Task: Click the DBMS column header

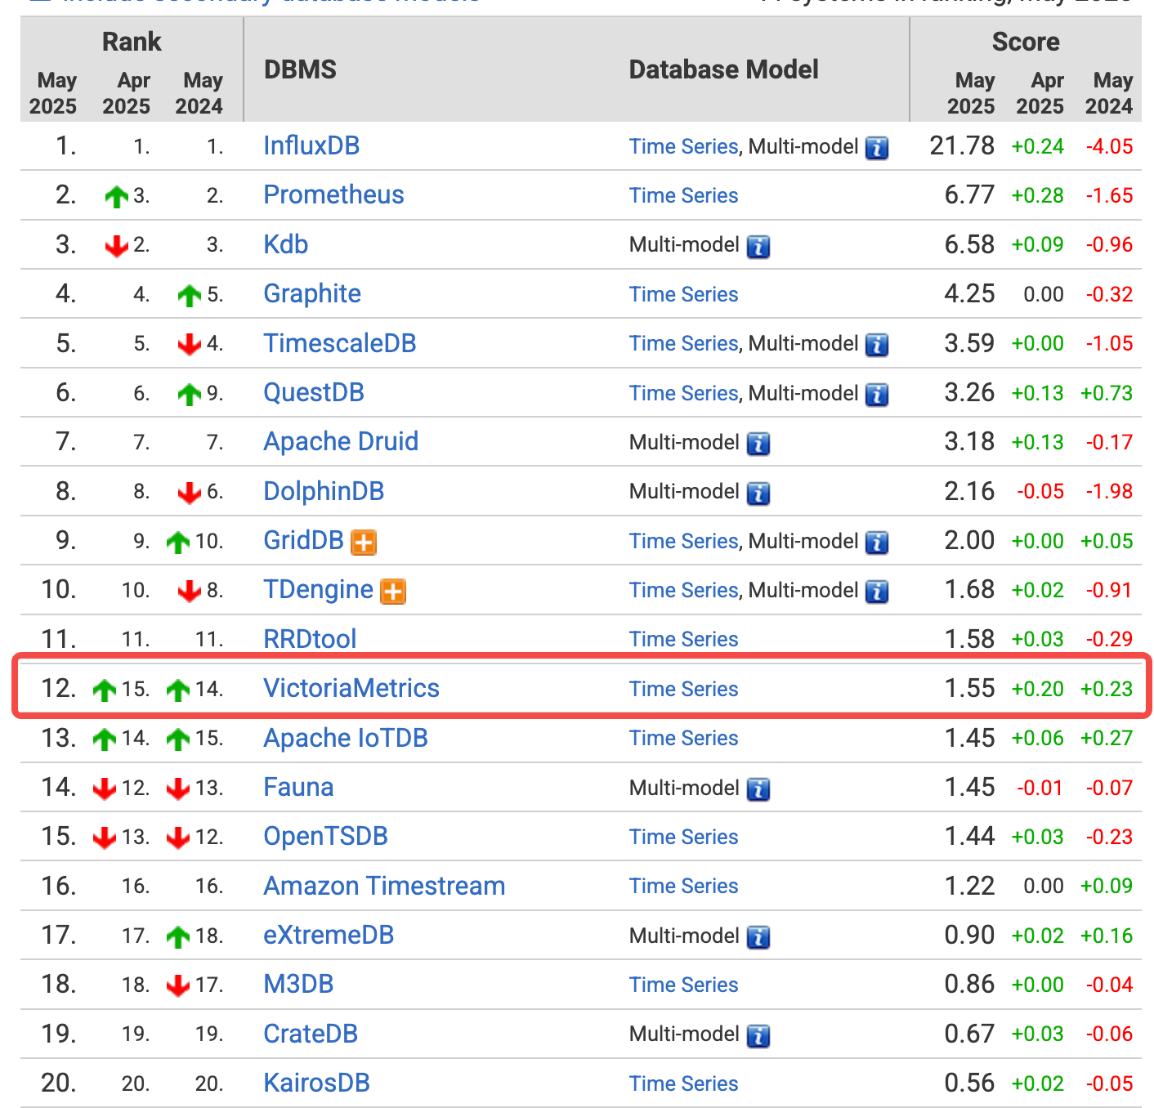Action: coord(300,69)
